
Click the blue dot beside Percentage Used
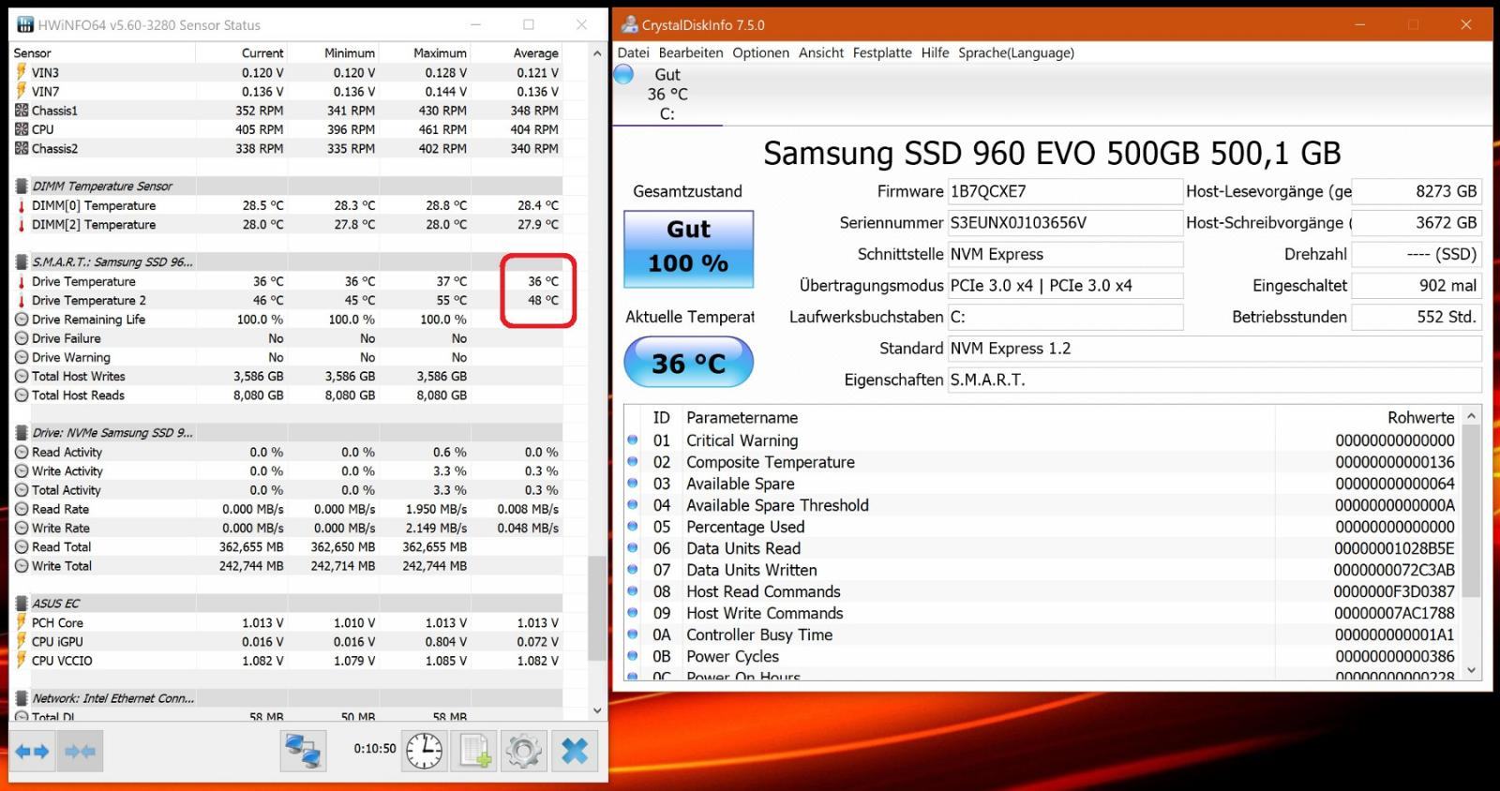click(633, 527)
